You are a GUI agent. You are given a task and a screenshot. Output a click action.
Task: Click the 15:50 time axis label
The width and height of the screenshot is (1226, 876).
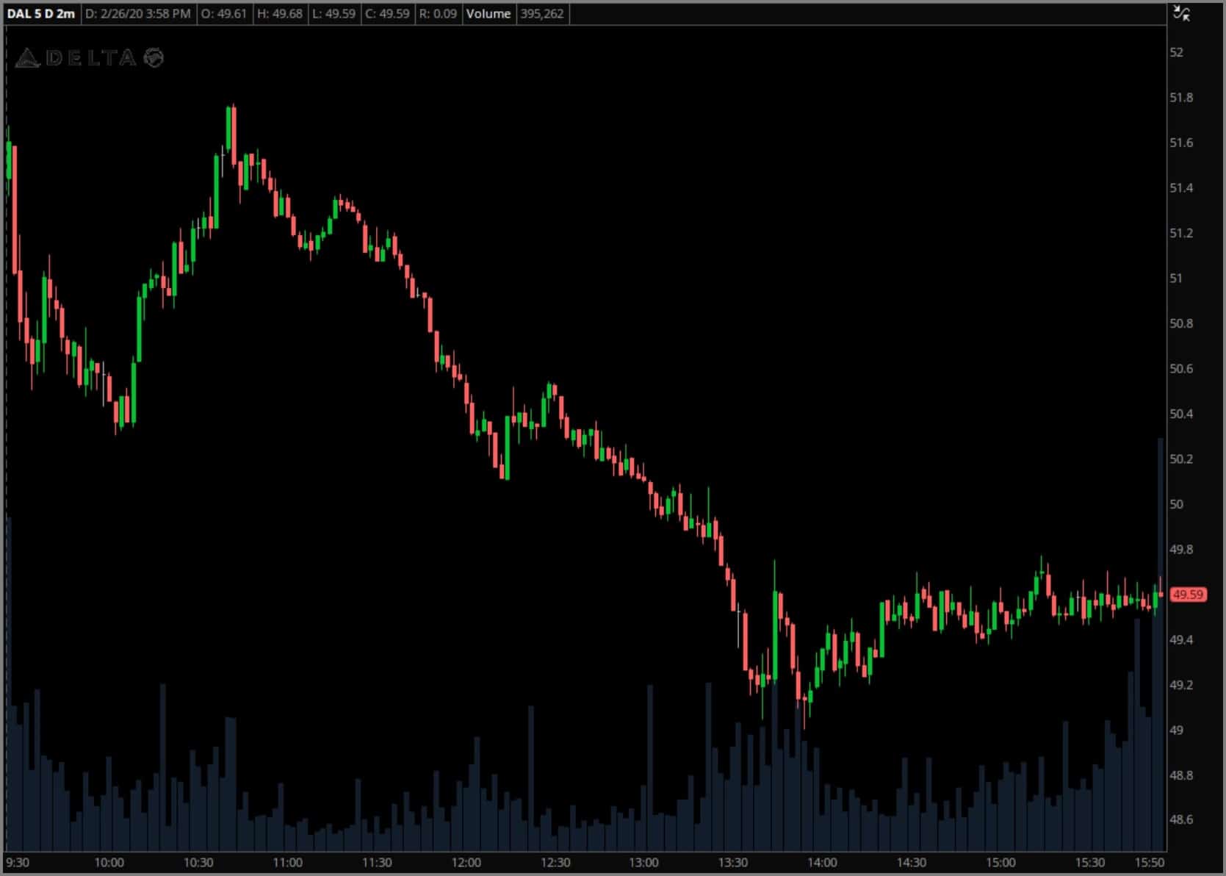[x=1150, y=863]
